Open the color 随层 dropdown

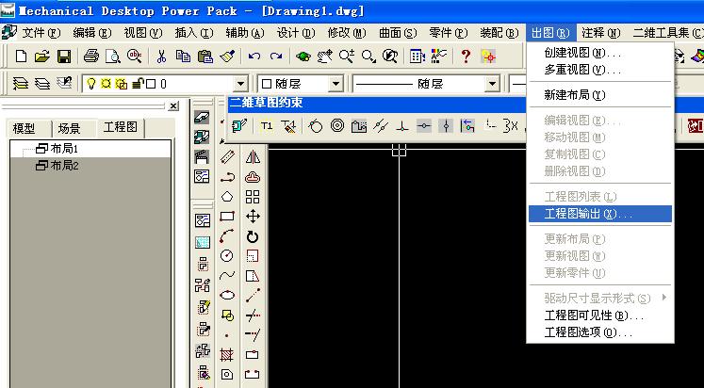(336, 84)
